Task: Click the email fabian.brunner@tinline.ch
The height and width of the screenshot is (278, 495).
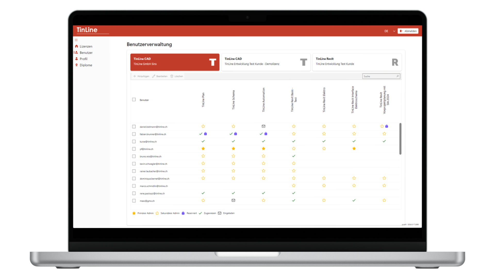Action: 153,134
